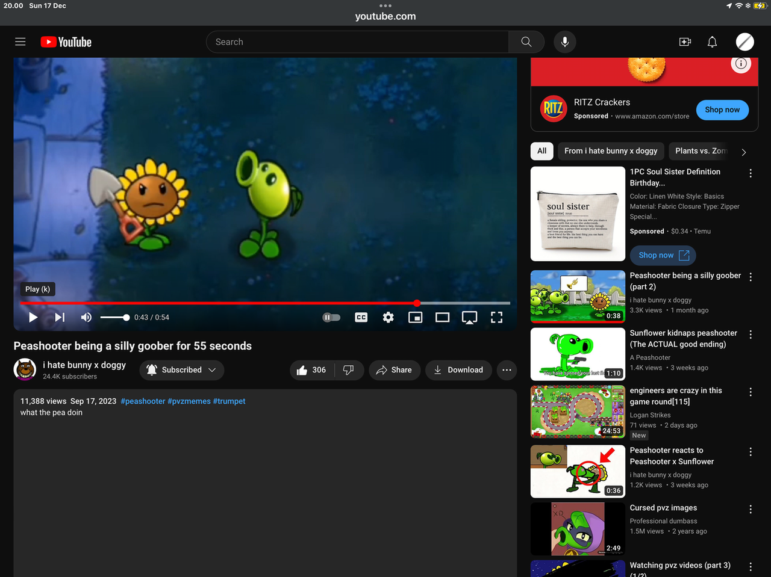Download the video
This screenshot has width=771, height=577.
pyautogui.click(x=458, y=370)
